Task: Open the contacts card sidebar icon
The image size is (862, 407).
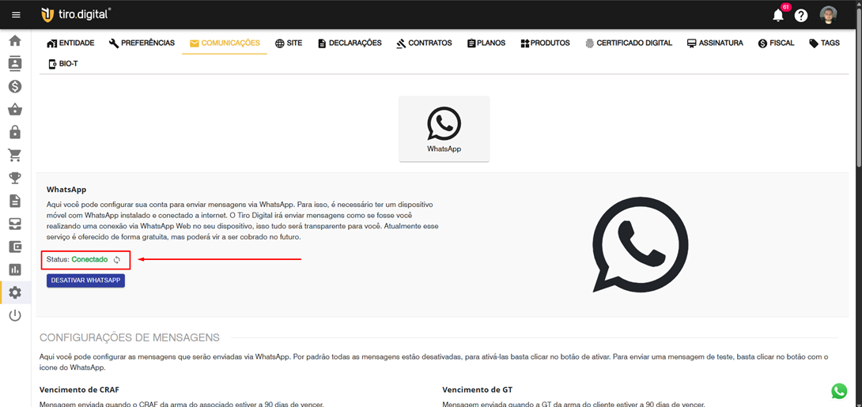Action: point(15,64)
